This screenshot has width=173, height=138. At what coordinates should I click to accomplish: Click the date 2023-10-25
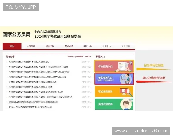[x=86, y=77]
